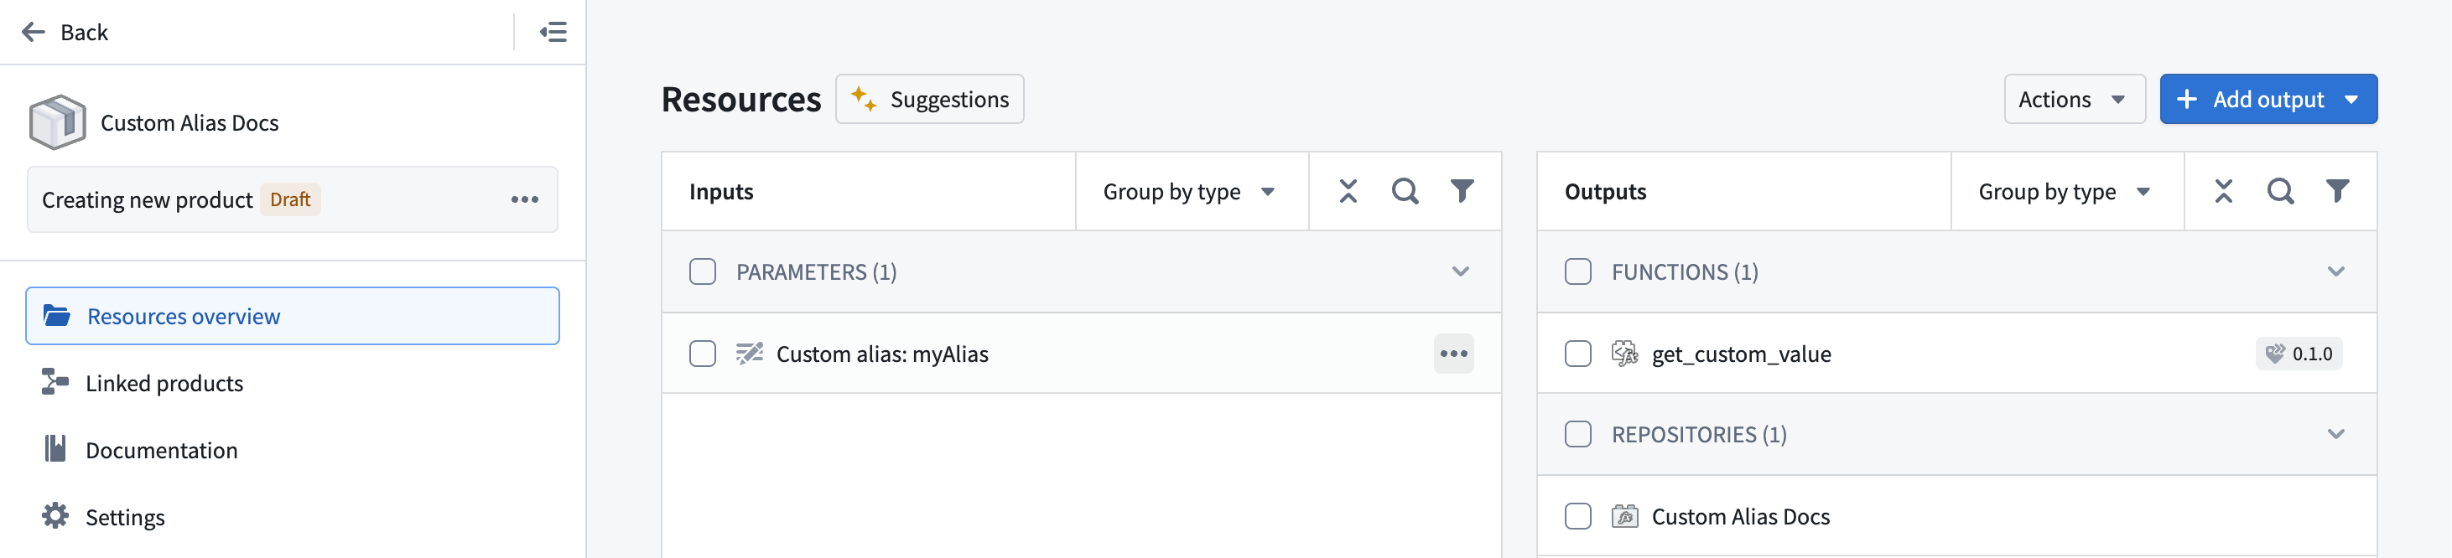Open the filter icon for Outputs
This screenshot has width=2452, height=558.
(x=2339, y=190)
